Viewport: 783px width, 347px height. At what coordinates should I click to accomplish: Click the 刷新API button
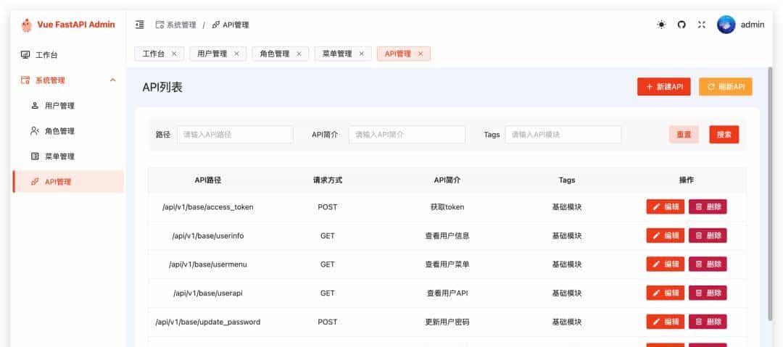[726, 87]
